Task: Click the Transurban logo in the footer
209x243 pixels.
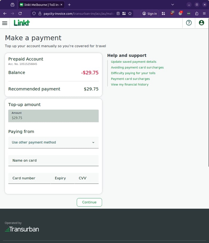Action: (21, 229)
